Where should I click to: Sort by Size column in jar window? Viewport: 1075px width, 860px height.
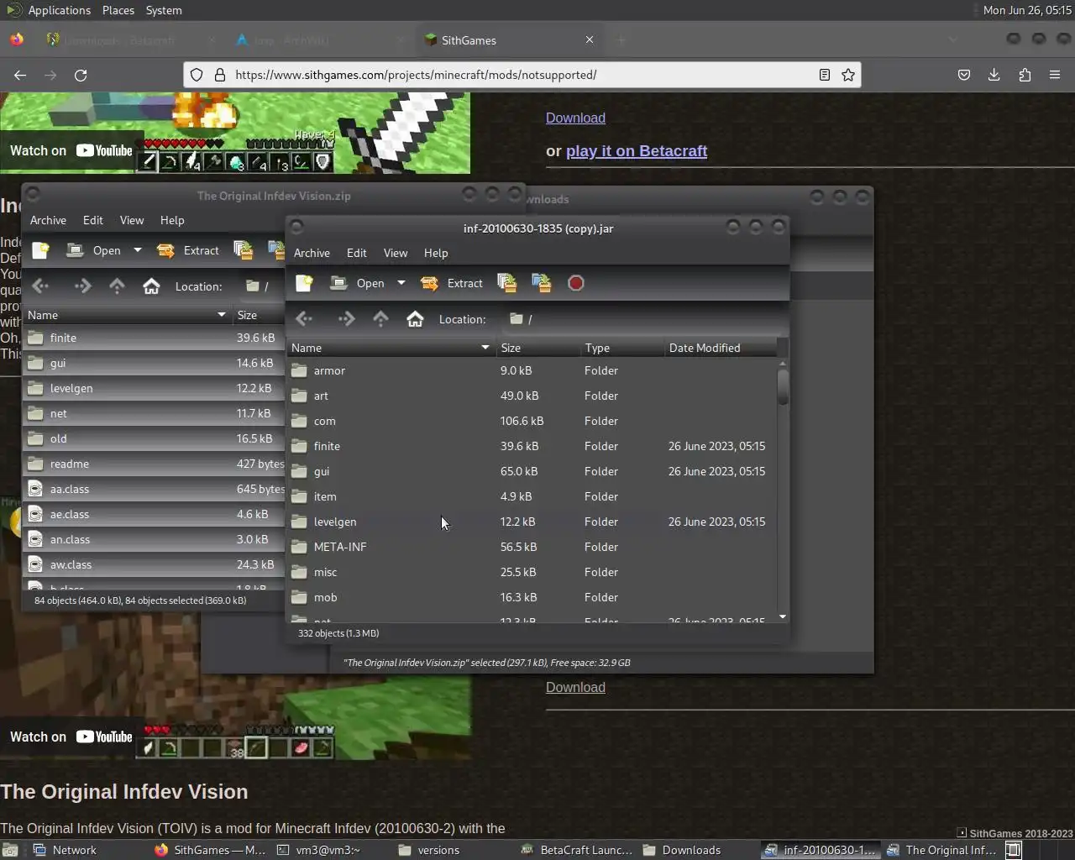tap(538, 348)
